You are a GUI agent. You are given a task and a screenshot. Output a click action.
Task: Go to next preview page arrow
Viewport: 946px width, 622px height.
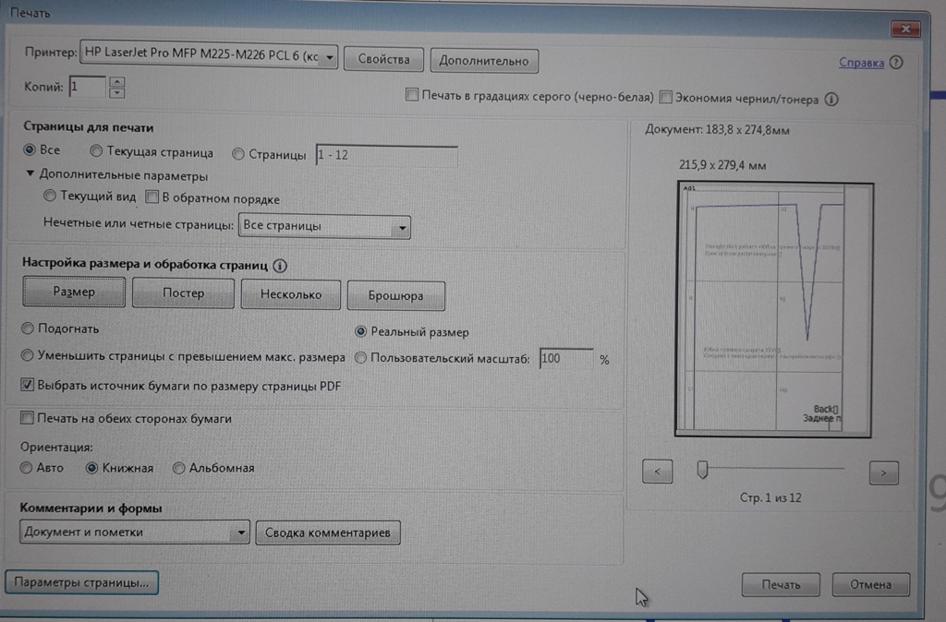pos(883,472)
